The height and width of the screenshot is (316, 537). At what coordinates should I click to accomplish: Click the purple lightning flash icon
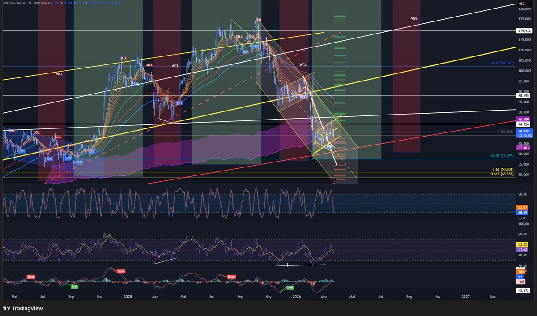coord(334,181)
